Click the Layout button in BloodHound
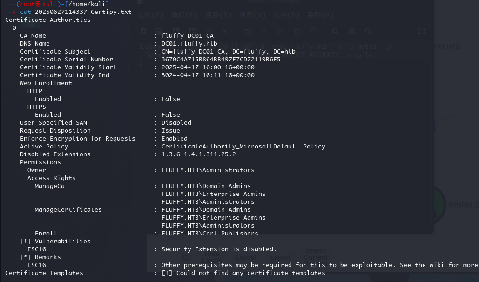This screenshot has height=282, width=479. (246, 257)
